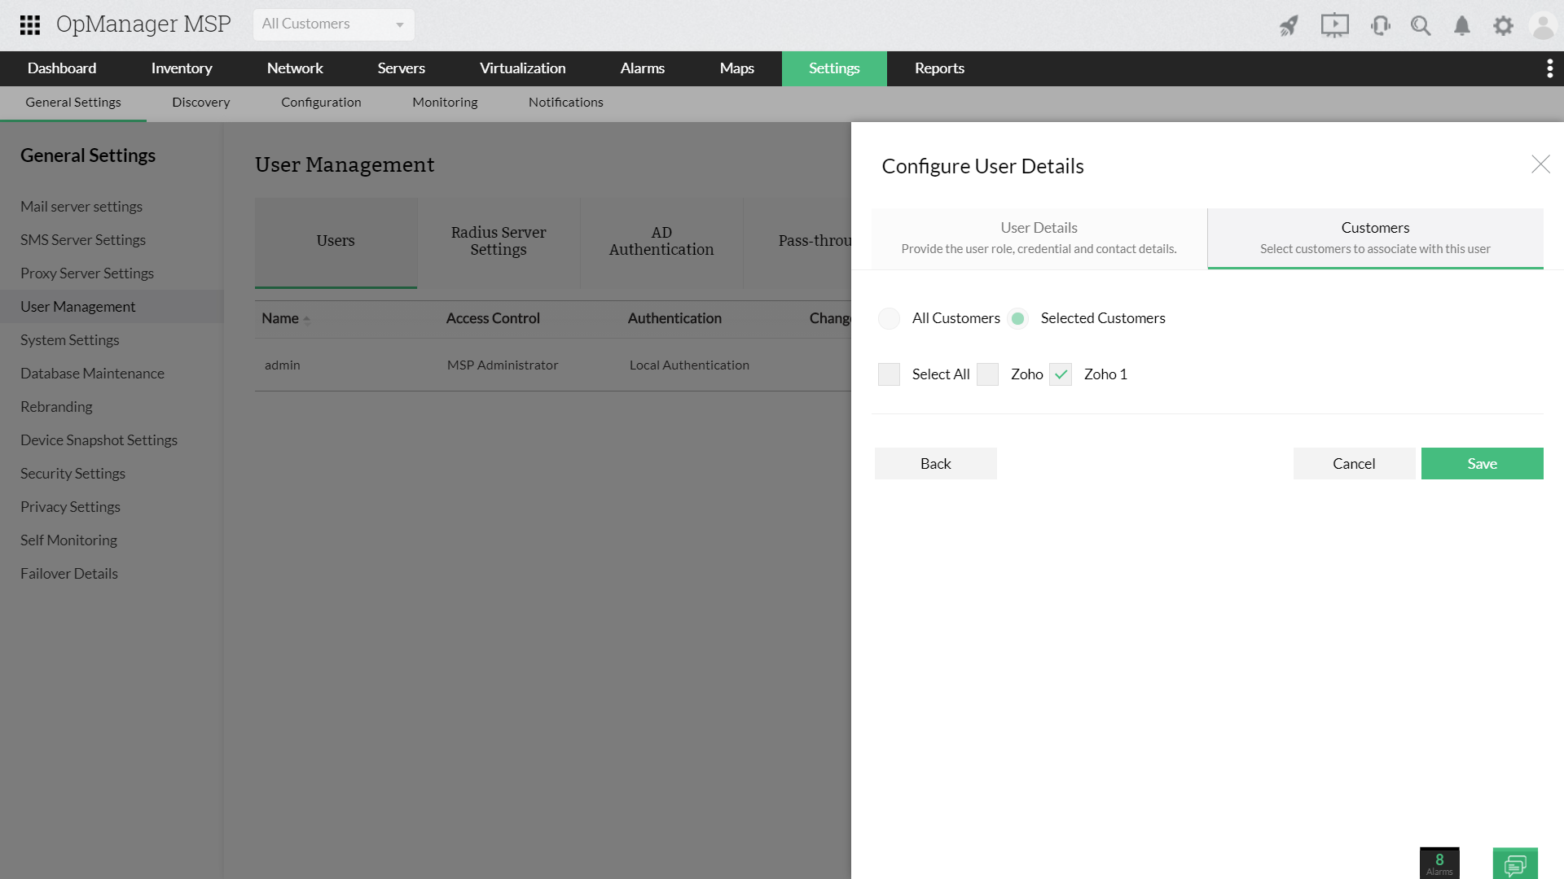Open the apps grid launcher icon

point(30,25)
